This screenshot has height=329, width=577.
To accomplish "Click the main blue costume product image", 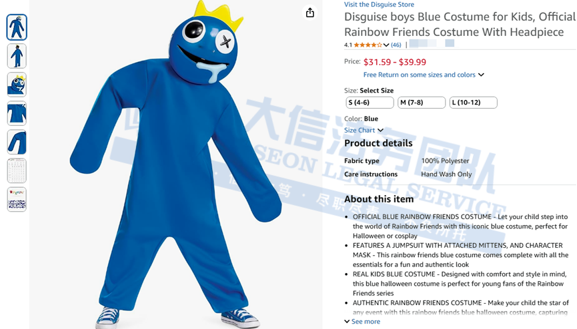I will click(176, 164).
